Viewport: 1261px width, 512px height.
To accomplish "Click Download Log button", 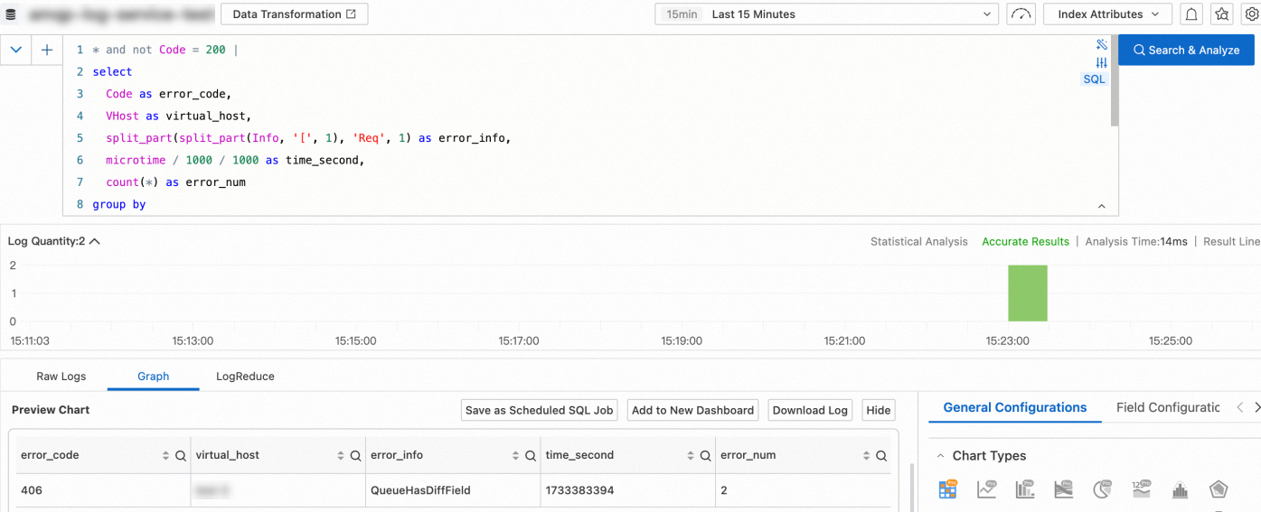I will click(810, 410).
